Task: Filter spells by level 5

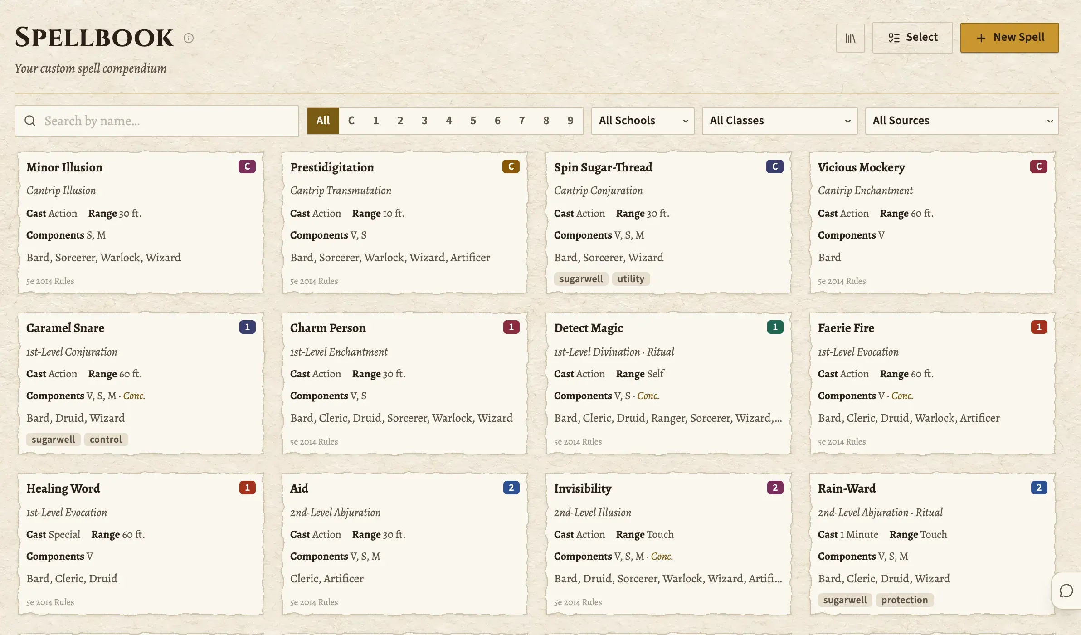Action: click(473, 121)
